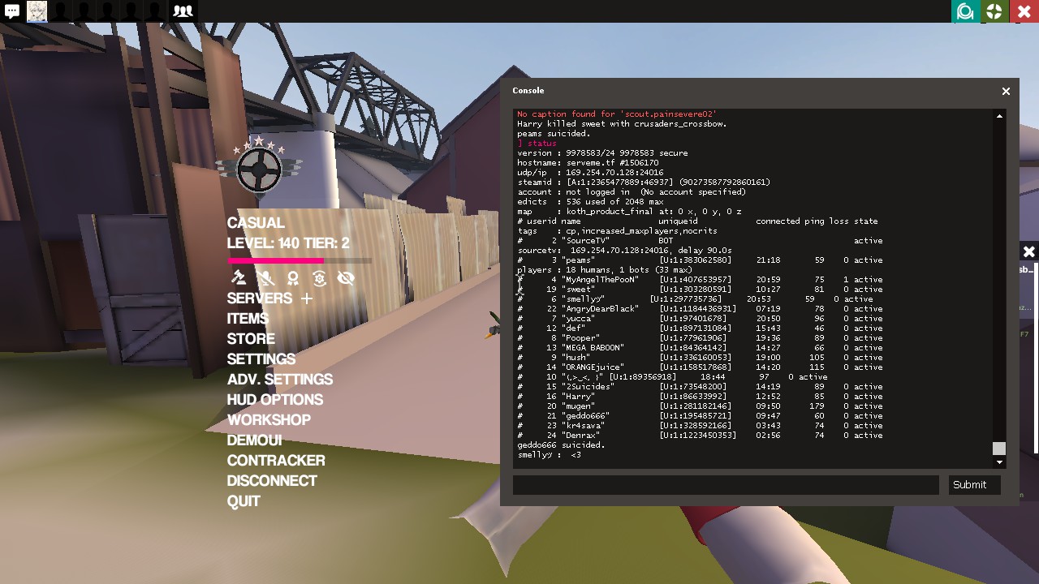Click the player avatar thumbnail in top bar

click(37, 11)
